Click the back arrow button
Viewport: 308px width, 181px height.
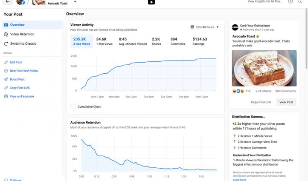(x=8, y=2)
